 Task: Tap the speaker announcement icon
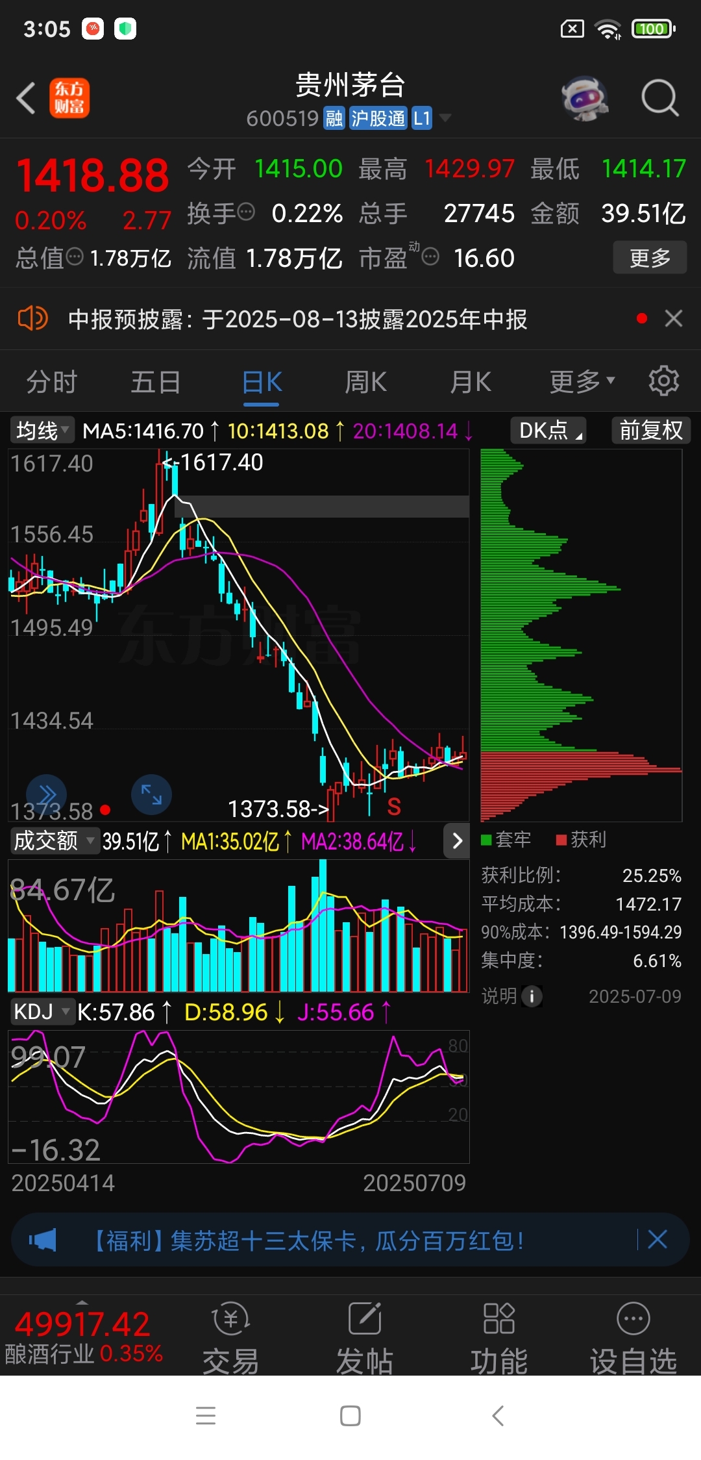(x=32, y=319)
